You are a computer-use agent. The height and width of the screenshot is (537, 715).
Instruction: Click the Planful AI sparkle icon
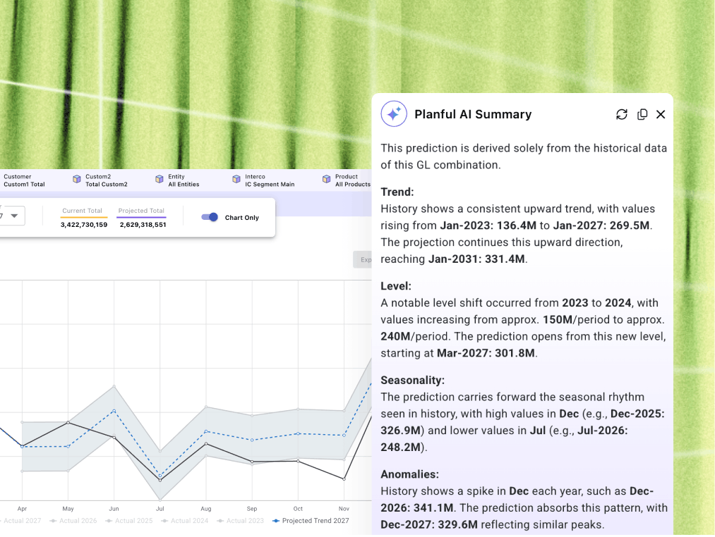(394, 114)
